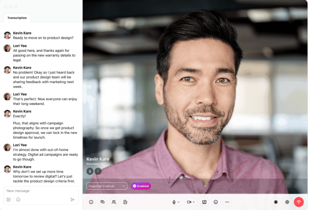This screenshot has width=309, height=210.
Task: Expand the Organizer Controls dropdown
Action: click(x=107, y=186)
